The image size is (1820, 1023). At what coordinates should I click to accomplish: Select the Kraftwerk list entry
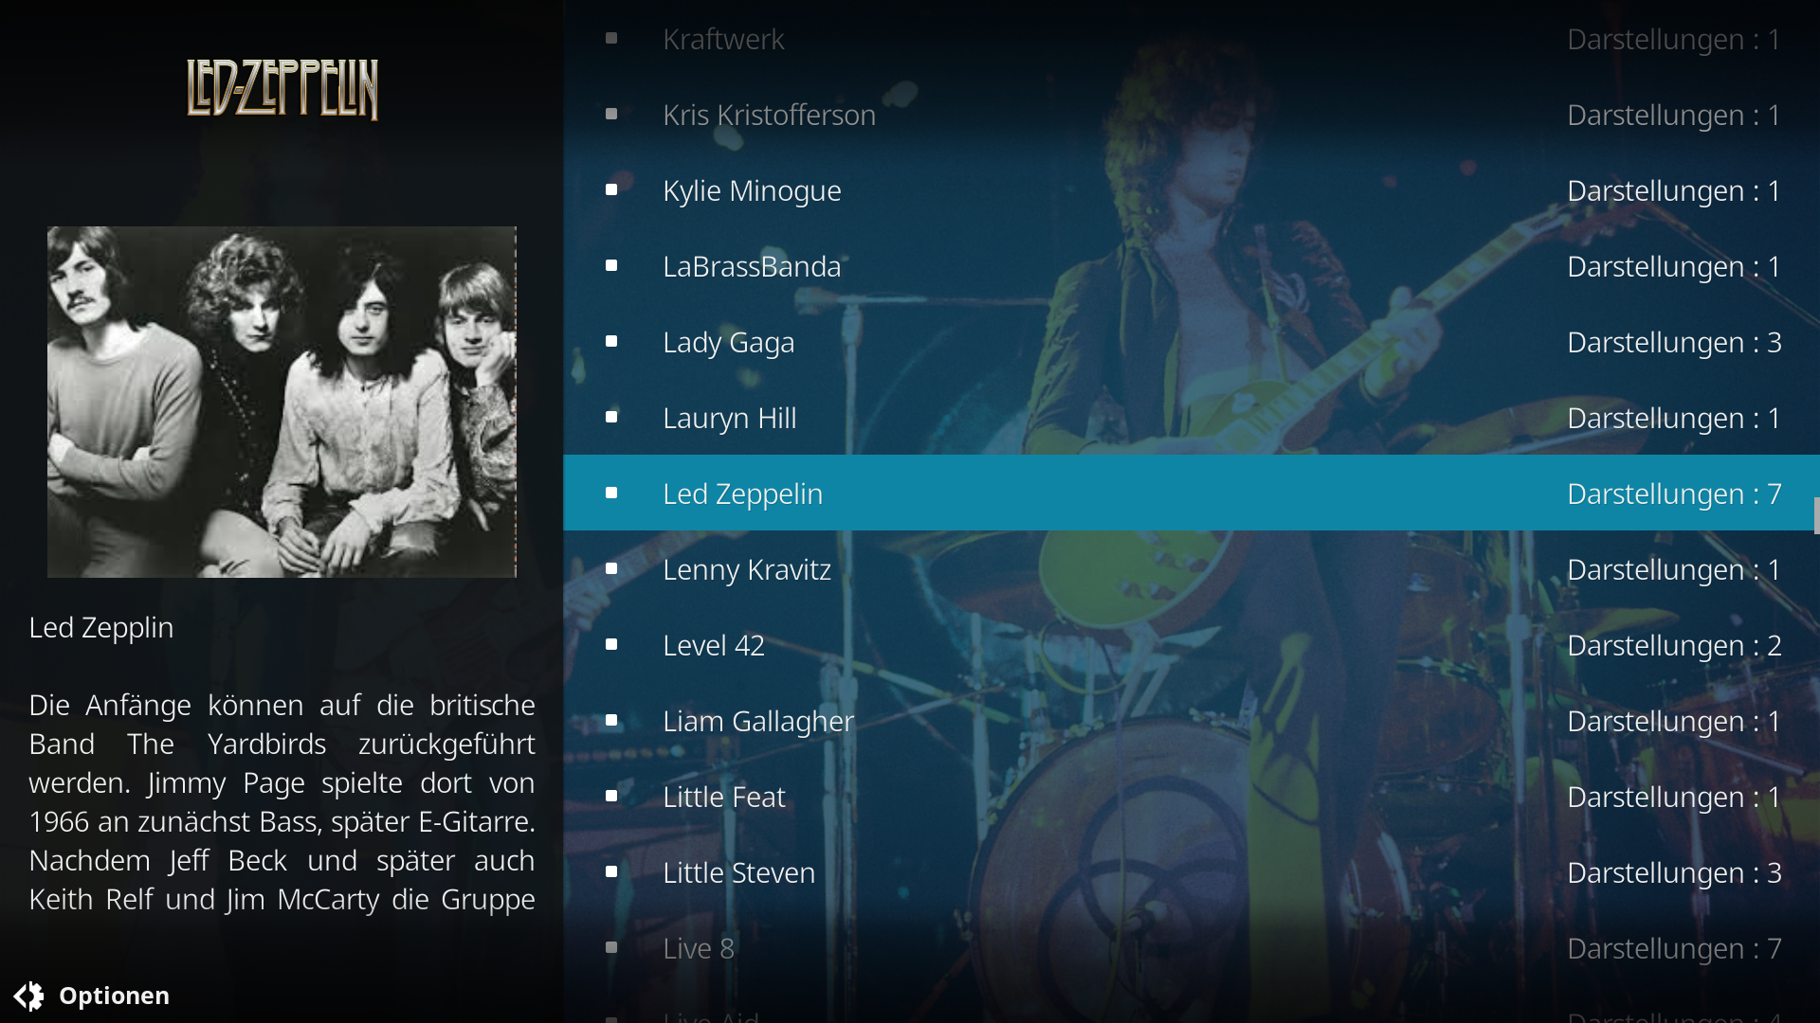[1189, 38]
